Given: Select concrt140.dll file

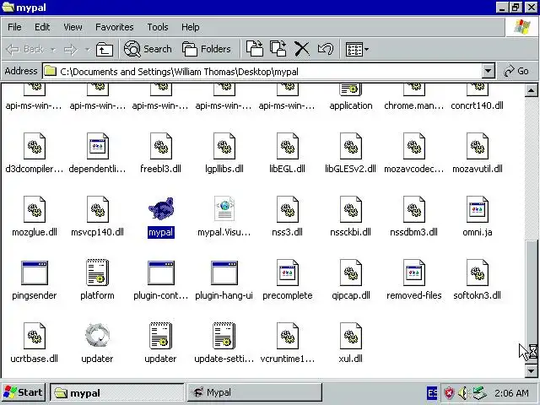Looking at the screenshot, I should [478, 98].
